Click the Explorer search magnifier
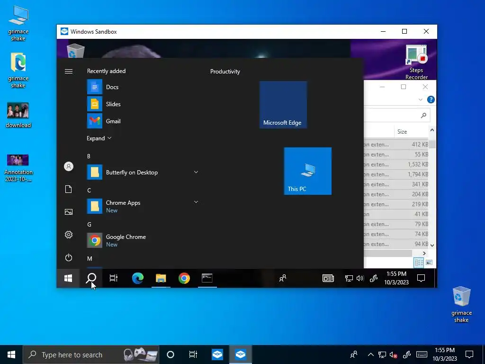This screenshot has width=485, height=364. coord(423,116)
